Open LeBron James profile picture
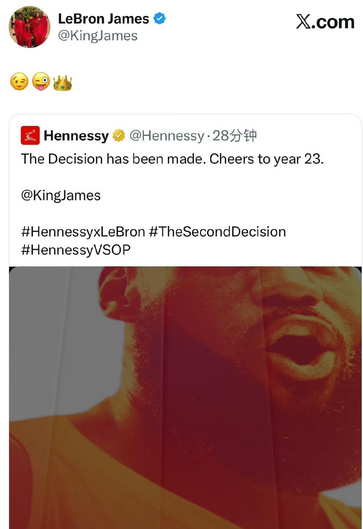The image size is (363, 529). click(x=30, y=27)
